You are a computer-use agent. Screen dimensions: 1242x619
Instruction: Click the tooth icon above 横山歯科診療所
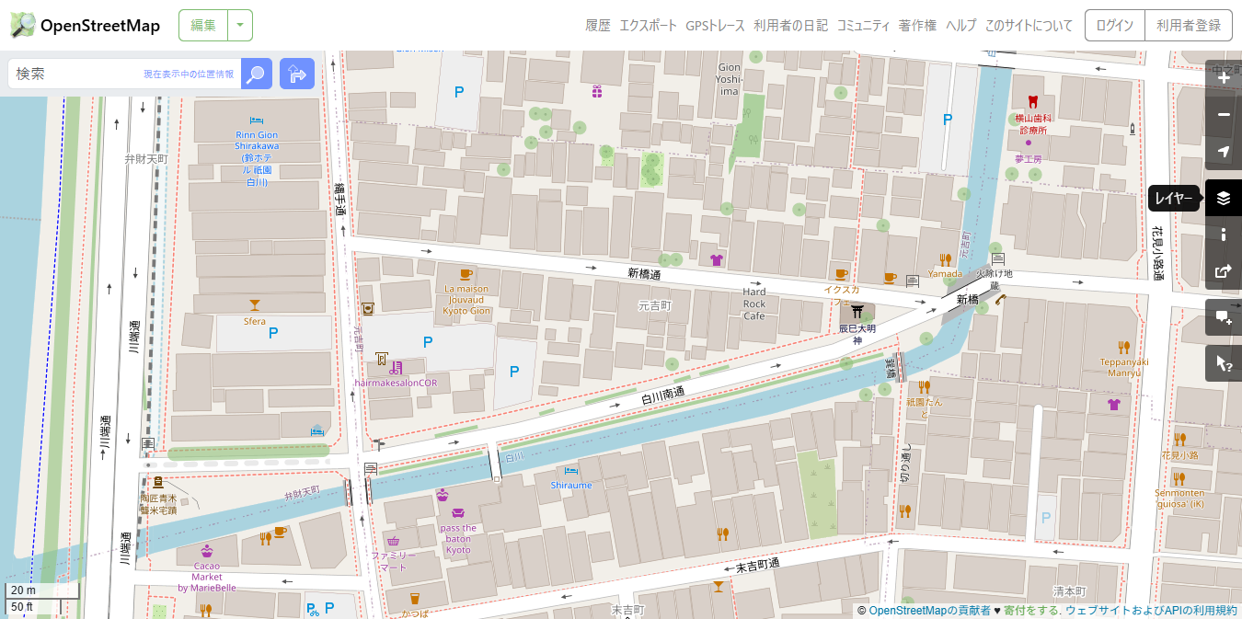[1031, 102]
